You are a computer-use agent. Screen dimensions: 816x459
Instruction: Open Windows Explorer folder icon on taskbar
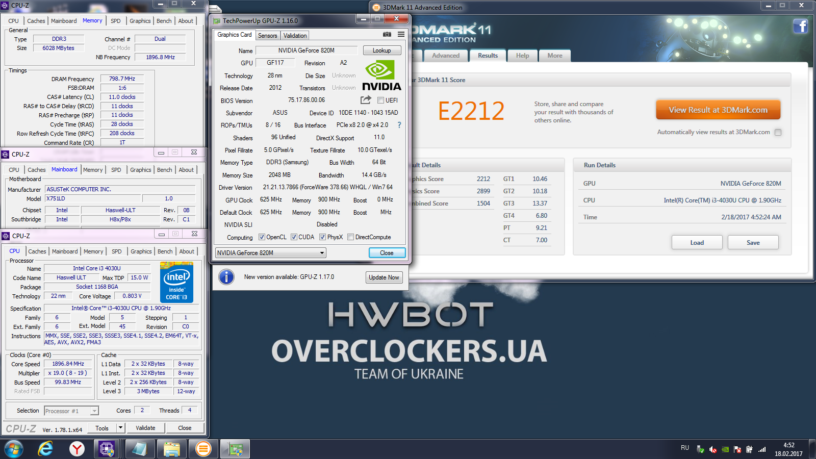[172, 449]
